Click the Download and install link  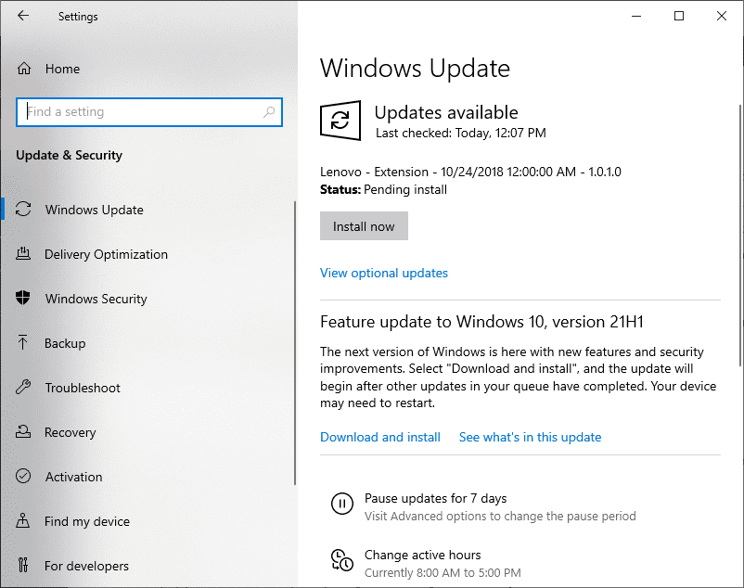[x=380, y=437]
